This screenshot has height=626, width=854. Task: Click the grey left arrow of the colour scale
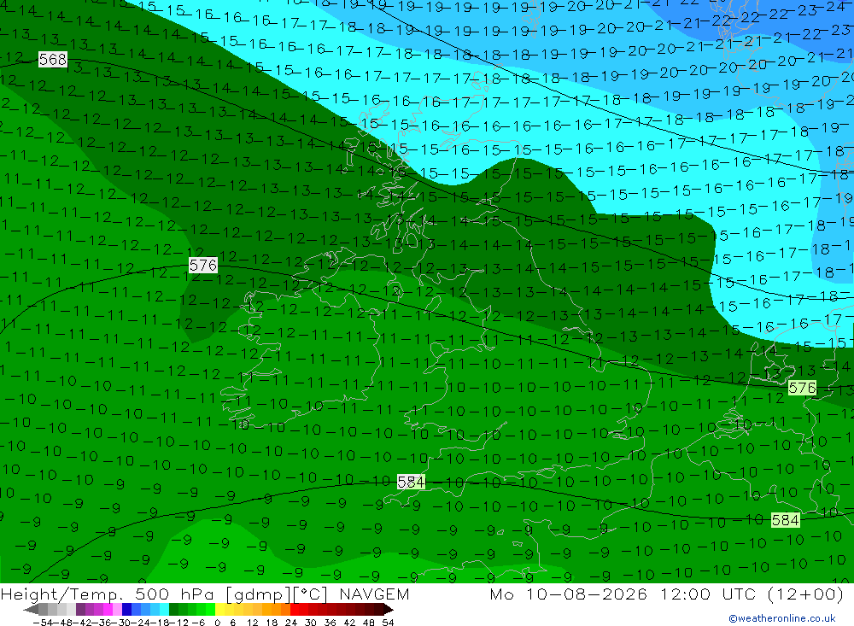(x=31, y=610)
